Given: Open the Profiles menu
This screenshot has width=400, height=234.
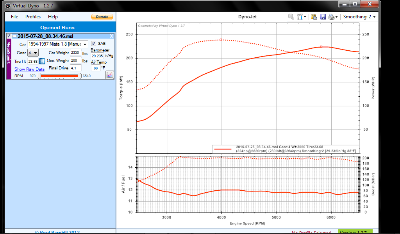Looking at the screenshot, I should pos(33,17).
